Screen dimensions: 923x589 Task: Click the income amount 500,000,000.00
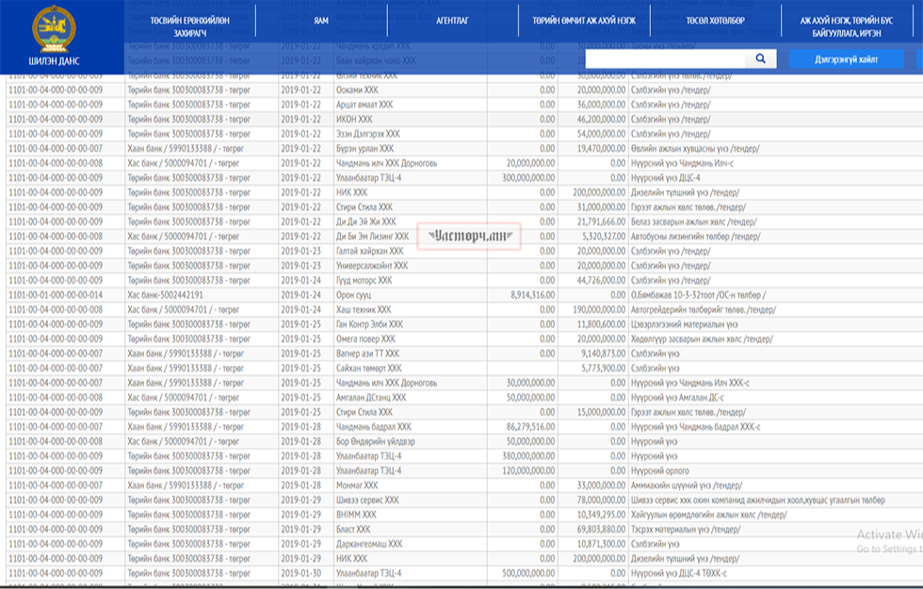(528, 573)
